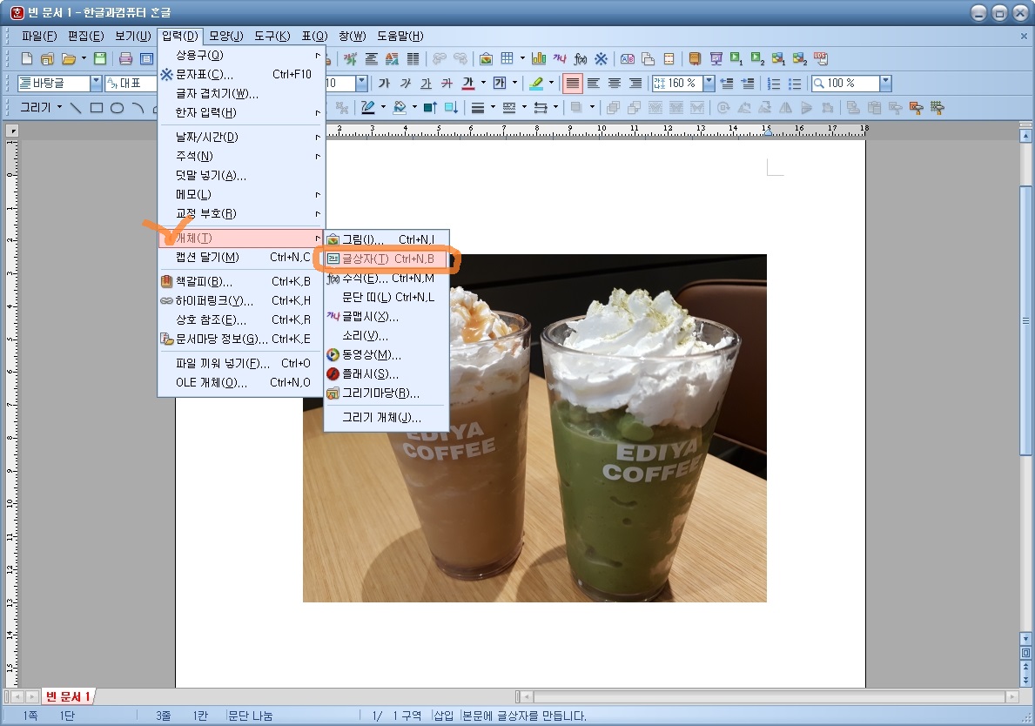Click the presentation screen icon
Screen dimensions: 1035x726
tap(716, 58)
